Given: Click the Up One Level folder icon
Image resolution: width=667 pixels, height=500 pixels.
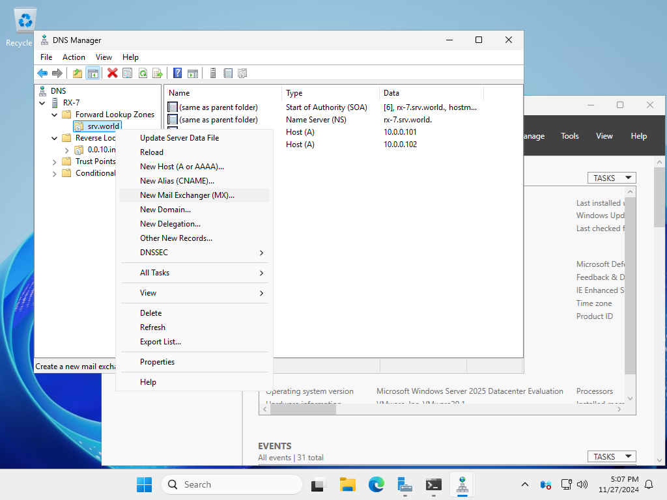Looking at the screenshot, I should point(77,73).
